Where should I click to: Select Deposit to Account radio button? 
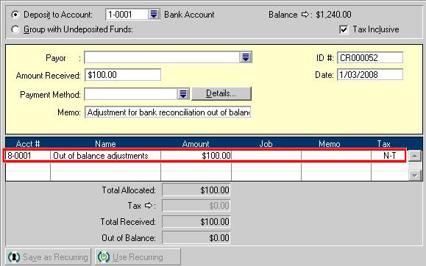pos(15,15)
